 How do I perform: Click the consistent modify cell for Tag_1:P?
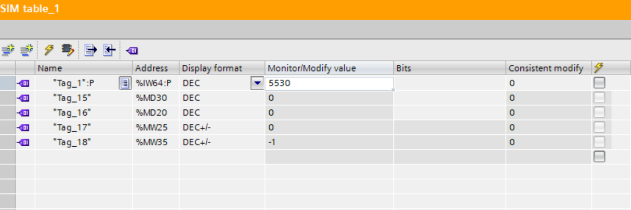pos(548,83)
